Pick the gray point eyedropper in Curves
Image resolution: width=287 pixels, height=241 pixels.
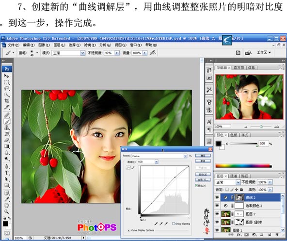161,224
